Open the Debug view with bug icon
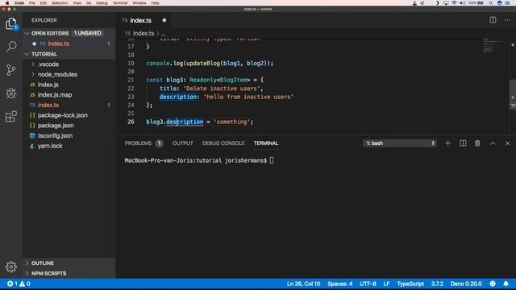The image size is (516, 290). pyautogui.click(x=10, y=93)
